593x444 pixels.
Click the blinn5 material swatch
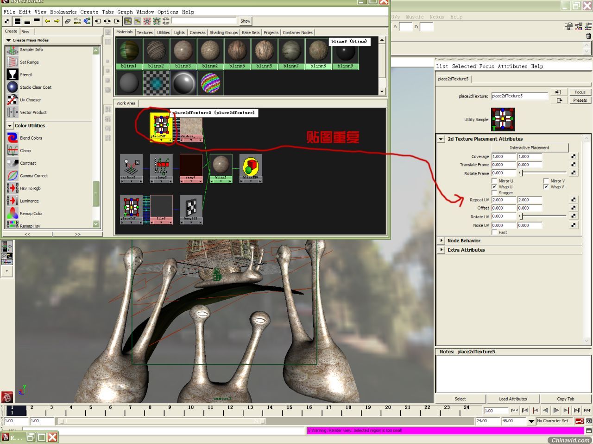(x=237, y=53)
